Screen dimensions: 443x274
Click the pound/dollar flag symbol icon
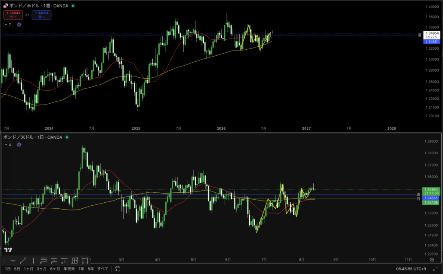(6, 6)
